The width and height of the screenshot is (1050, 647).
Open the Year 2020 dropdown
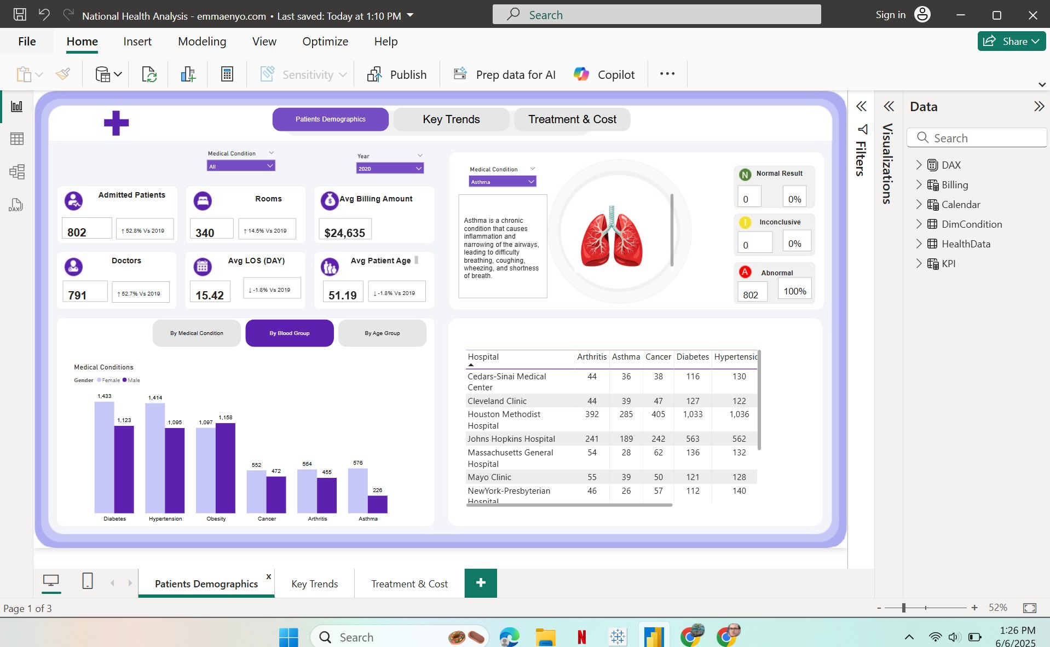pos(390,169)
